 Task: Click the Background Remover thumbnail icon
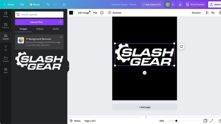21,40
